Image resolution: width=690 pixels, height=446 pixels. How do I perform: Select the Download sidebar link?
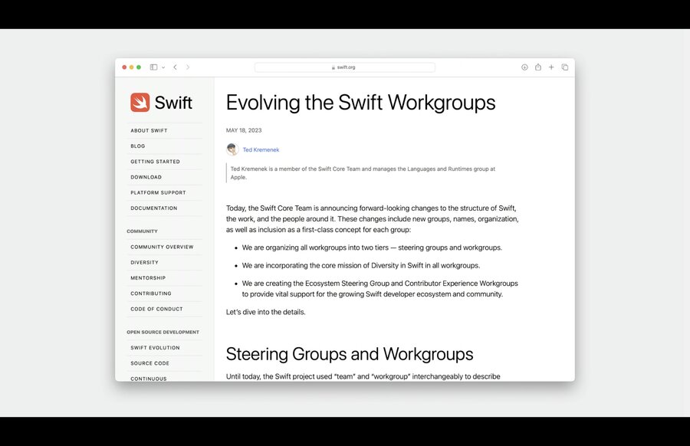coord(146,177)
